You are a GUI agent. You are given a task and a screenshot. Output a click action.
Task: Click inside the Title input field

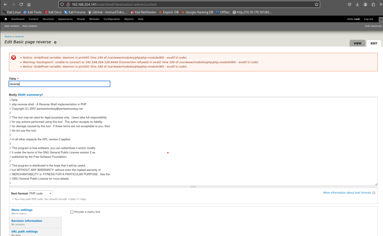tap(59, 84)
